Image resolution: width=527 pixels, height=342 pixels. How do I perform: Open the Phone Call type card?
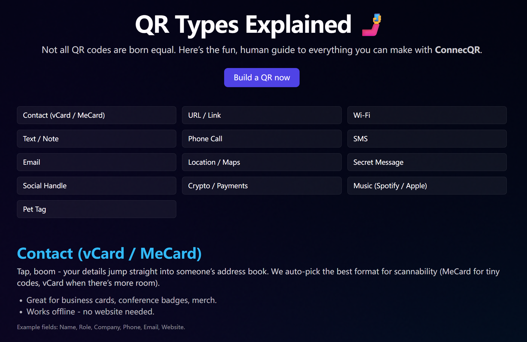(262, 139)
